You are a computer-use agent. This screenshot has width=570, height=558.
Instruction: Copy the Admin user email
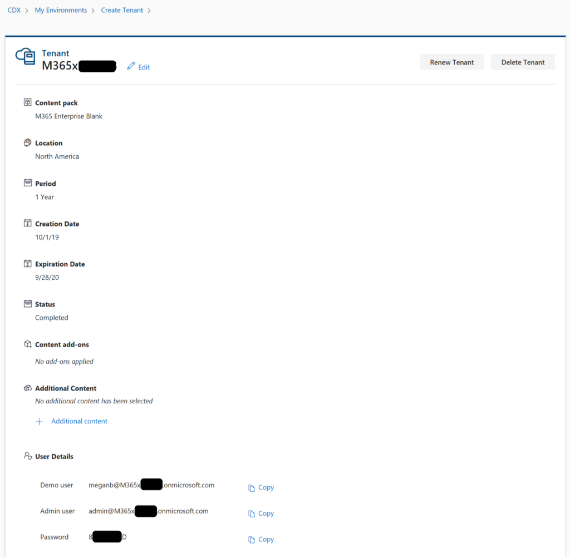(x=266, y=513)
